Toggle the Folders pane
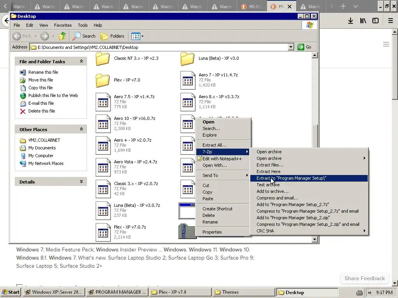Viewport: 398px width, 298px height. [x=112, y=36]
